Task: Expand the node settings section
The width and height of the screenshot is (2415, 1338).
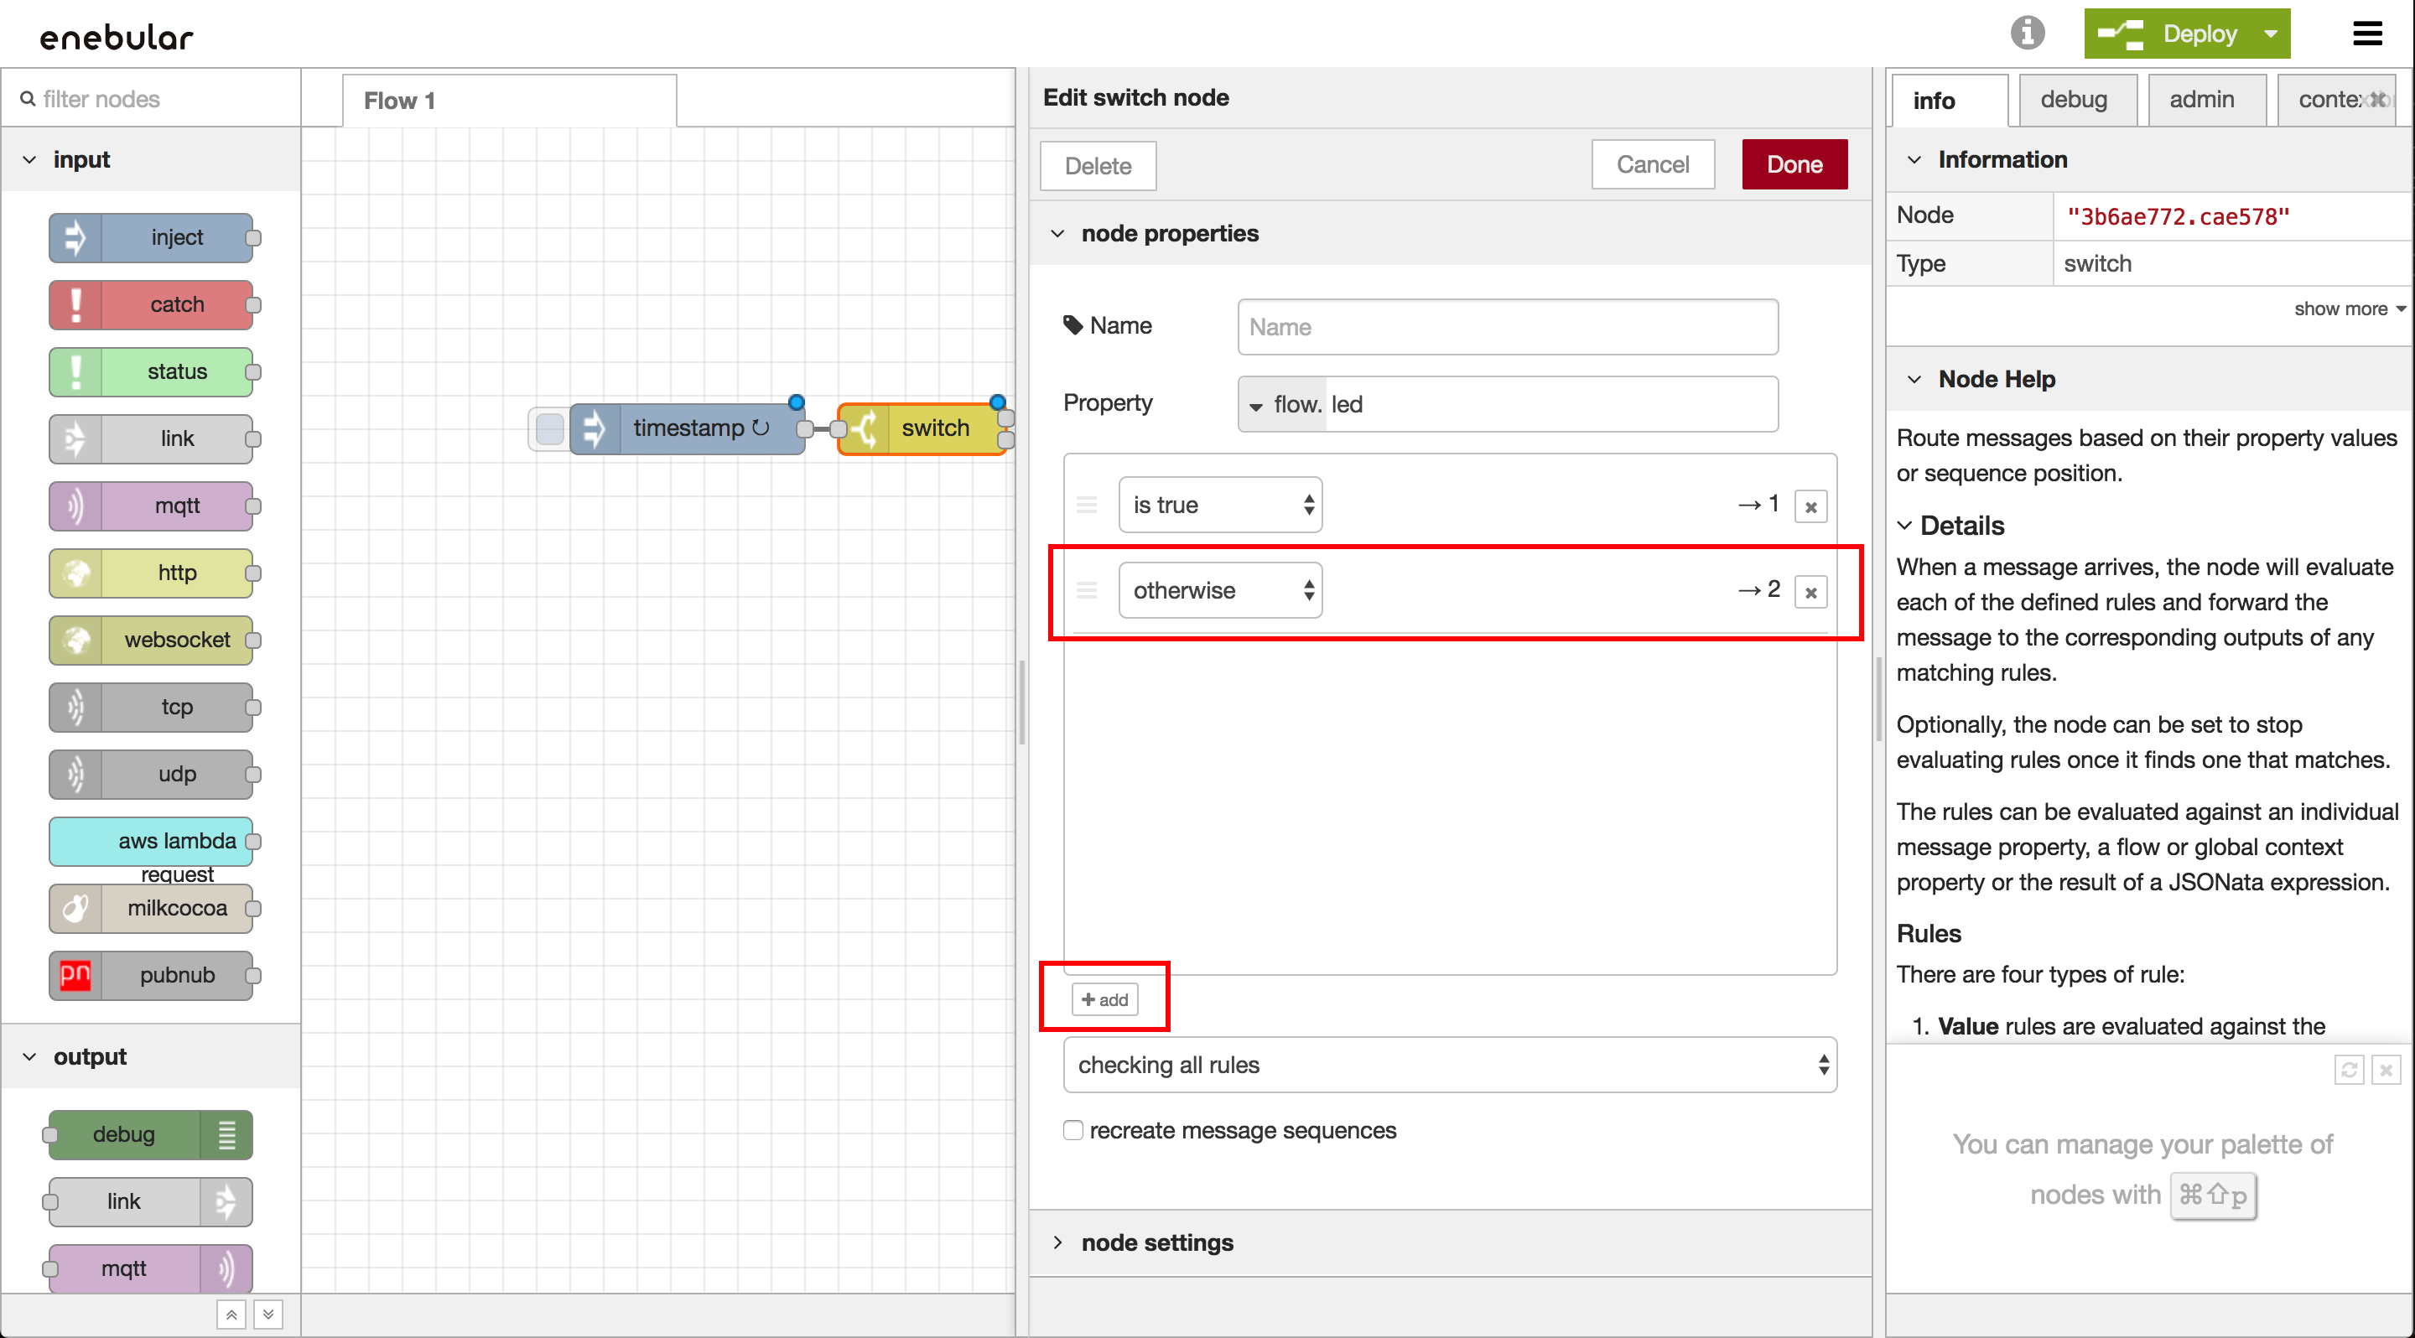Action: (x=1157, y=1242)
